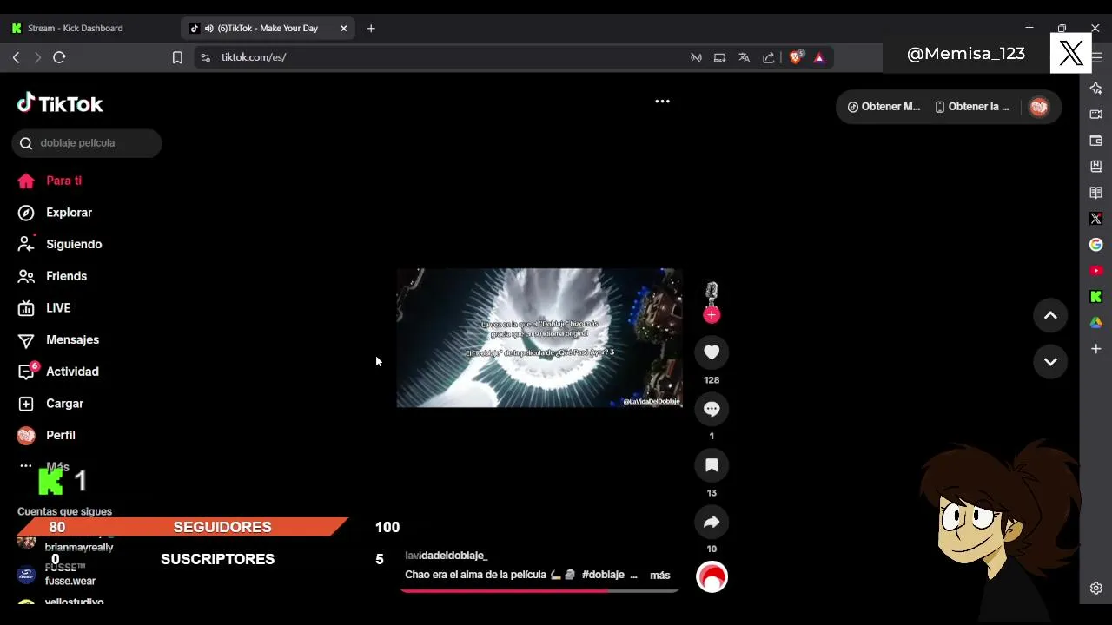The width and height of the screenshot is (1112, 625).
Task: Go to the previous video with up chevron
Action: (x=1050, y=316)
